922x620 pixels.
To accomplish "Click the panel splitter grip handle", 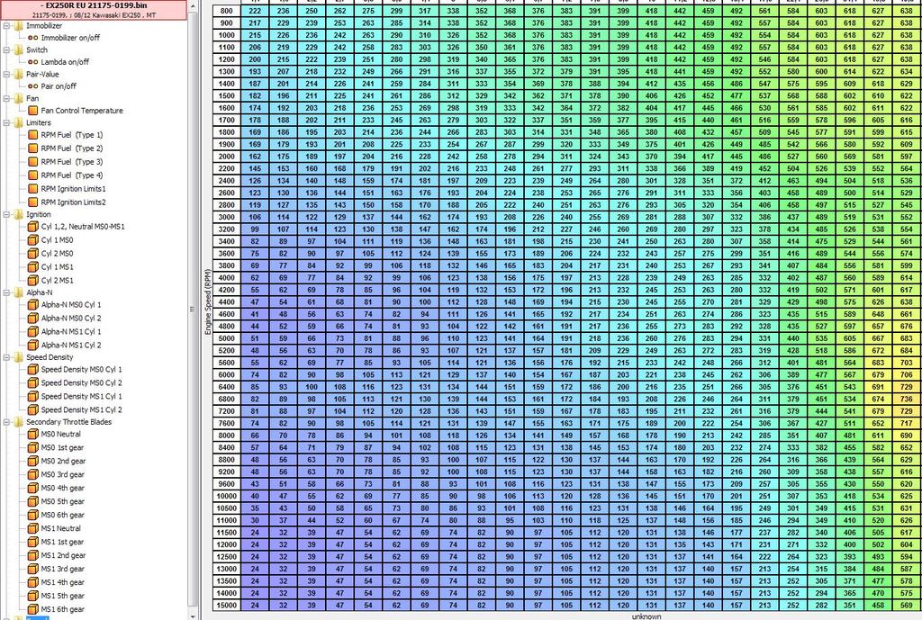I will (x=192, y=310).
